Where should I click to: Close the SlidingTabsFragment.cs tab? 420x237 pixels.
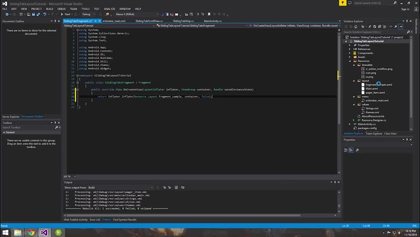pyautogui.click(x=100, y=21)
